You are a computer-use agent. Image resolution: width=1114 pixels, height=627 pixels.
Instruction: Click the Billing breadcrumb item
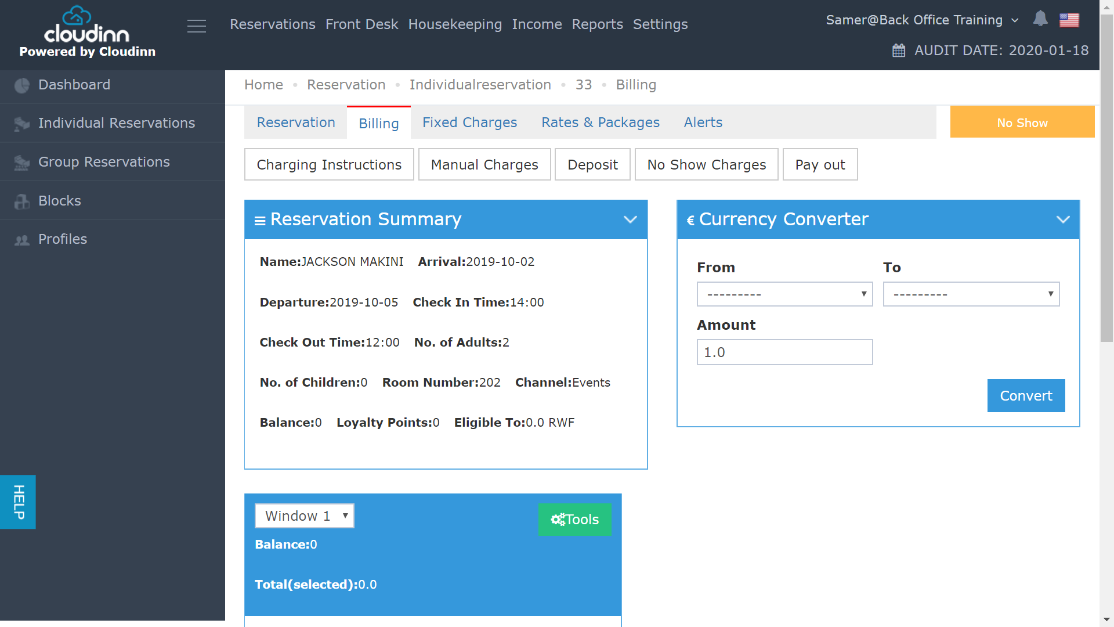(636, 85)
